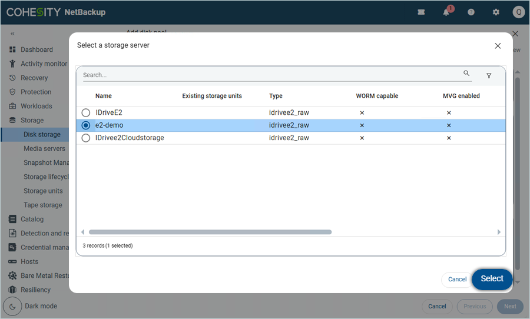Open the help question mark icon
The width and height of the screenshot is (530, 319).
[471, 12]
